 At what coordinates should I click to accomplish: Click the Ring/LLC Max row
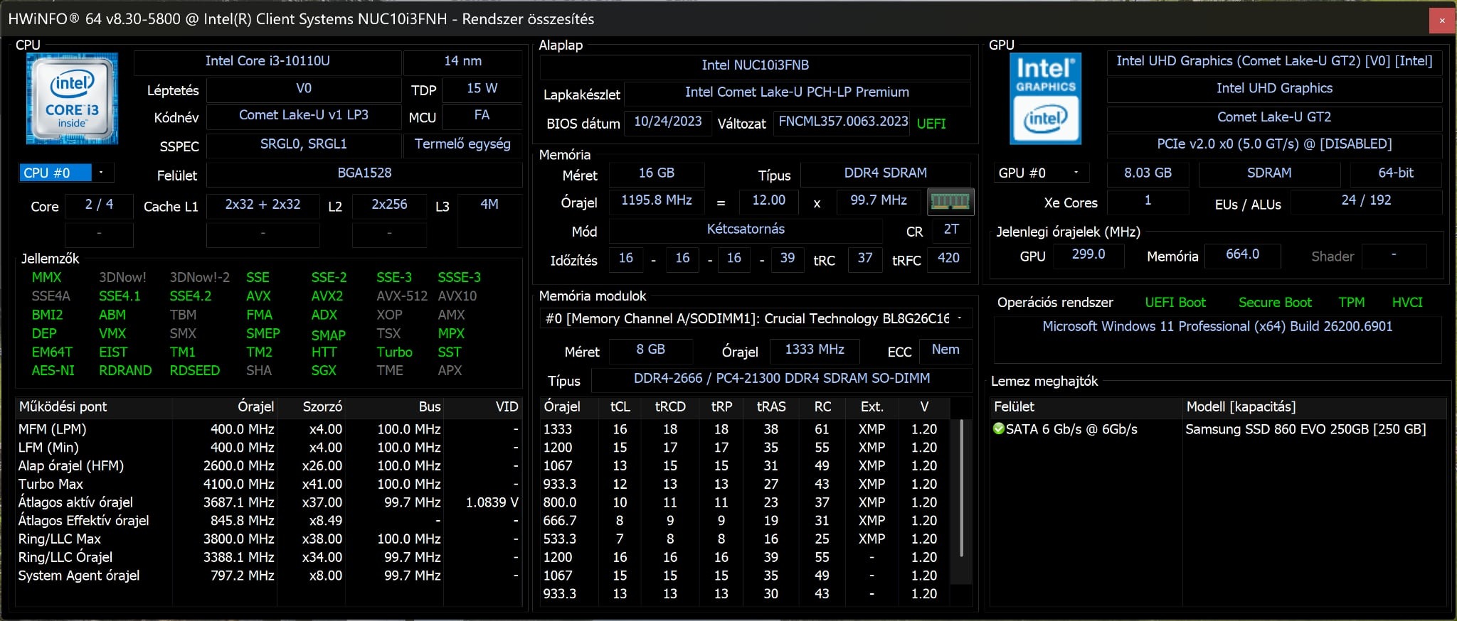coord(268,539)
